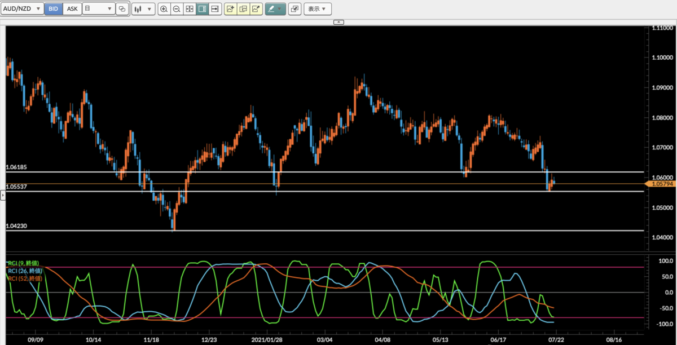Select the 1.04230 horizontal line label
The height and width of the screenshot is (345, 677).
tap(16, 226)
